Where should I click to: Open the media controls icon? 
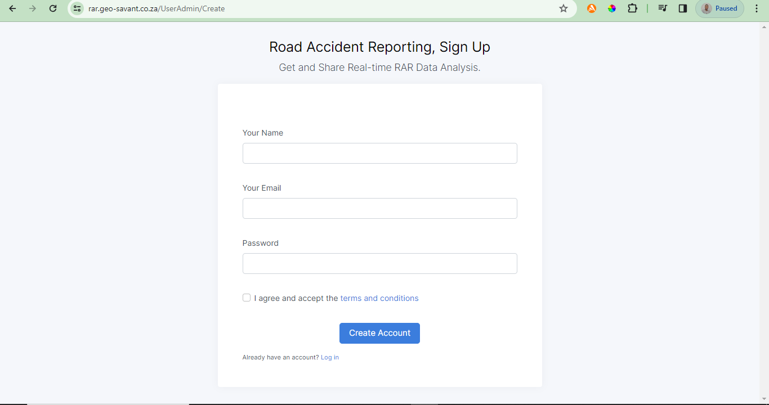point(663,8)
